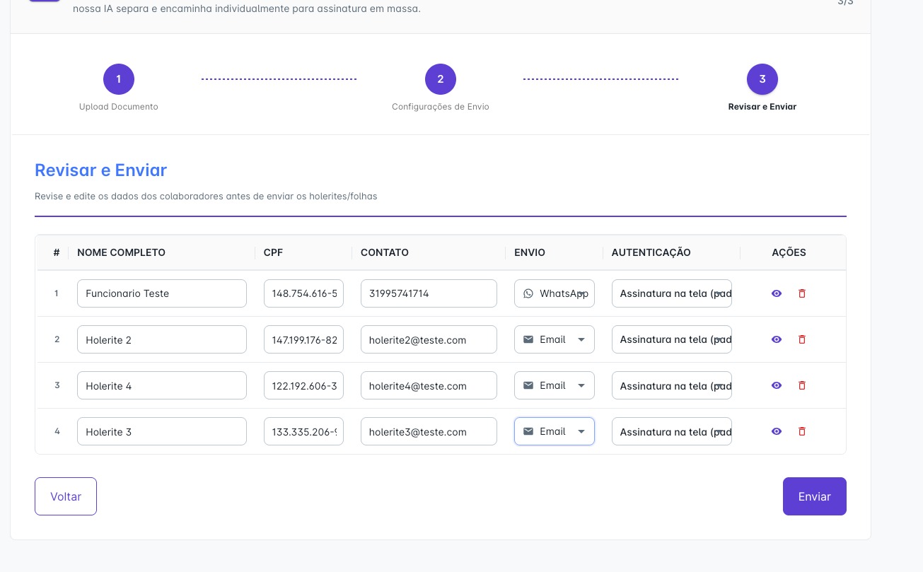Edit CPF field 147.199.176-82
This screenshot has height=572, width=923.
point(303,339)
